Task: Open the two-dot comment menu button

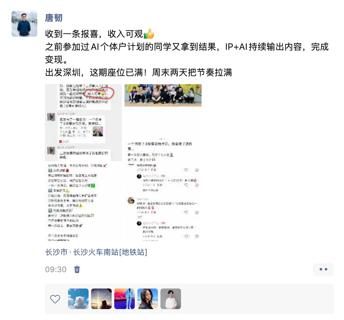Action: (323, 269)
